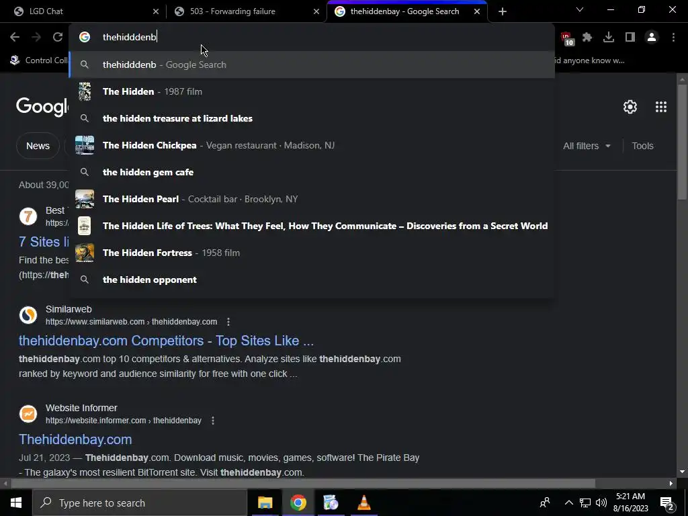Open the taskbar app next to Chrome
Viewport: 688px width, 516px height.
pyautogui.click(x=331, y=503)
